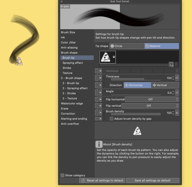Open Angle dynamics settings button

[x=177, y=92]
